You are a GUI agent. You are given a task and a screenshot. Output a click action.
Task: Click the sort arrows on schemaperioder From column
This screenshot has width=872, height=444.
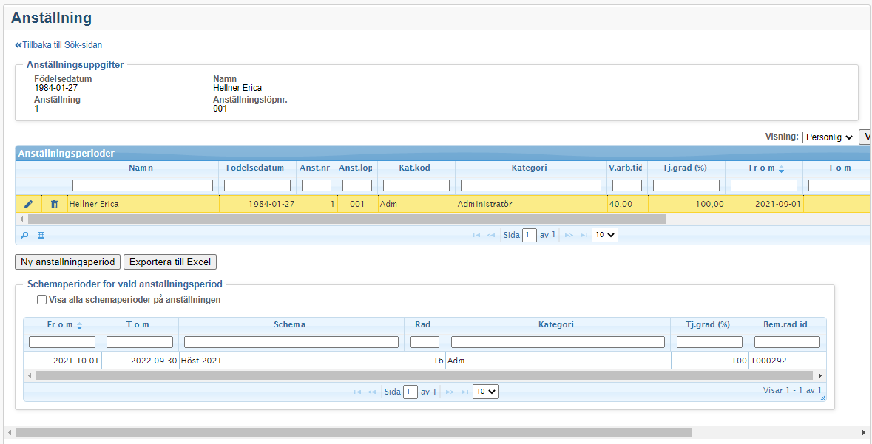pos(80,325)
